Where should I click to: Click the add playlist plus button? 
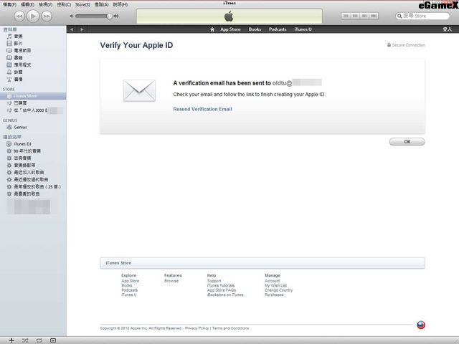pyautogui.click(x=11, y=340)
